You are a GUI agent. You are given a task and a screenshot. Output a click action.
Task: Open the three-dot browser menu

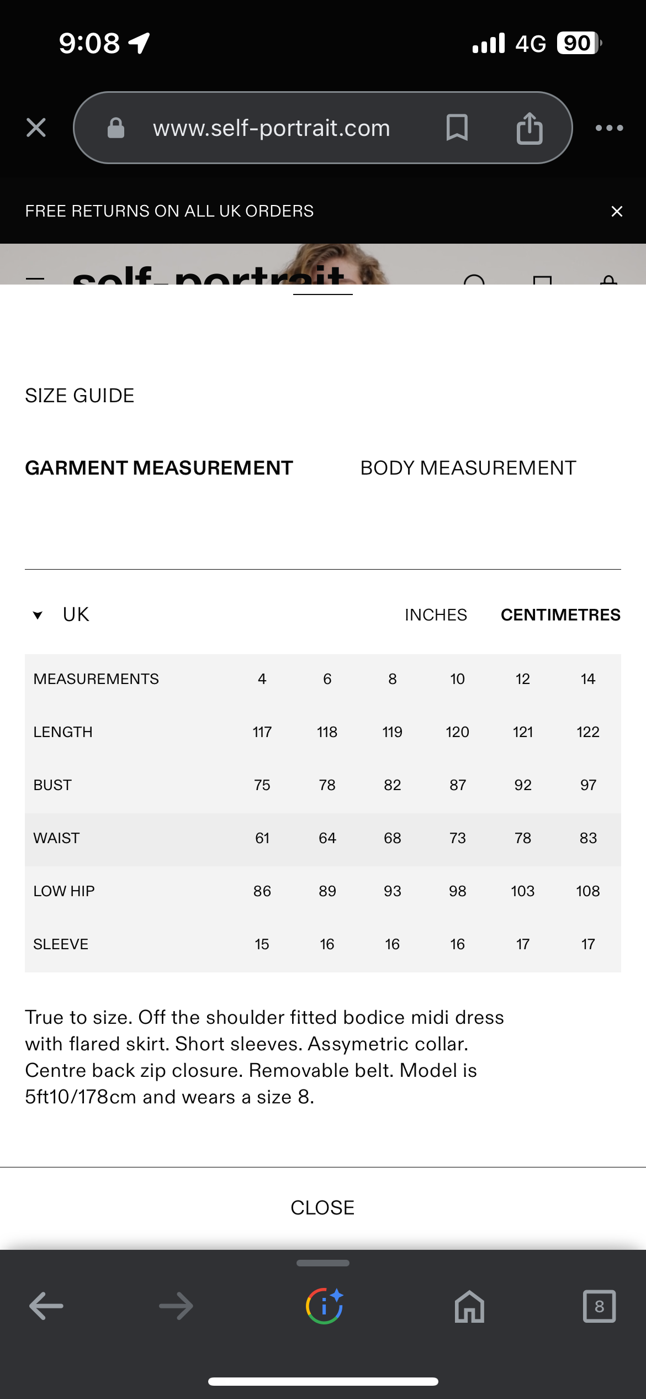609,128
